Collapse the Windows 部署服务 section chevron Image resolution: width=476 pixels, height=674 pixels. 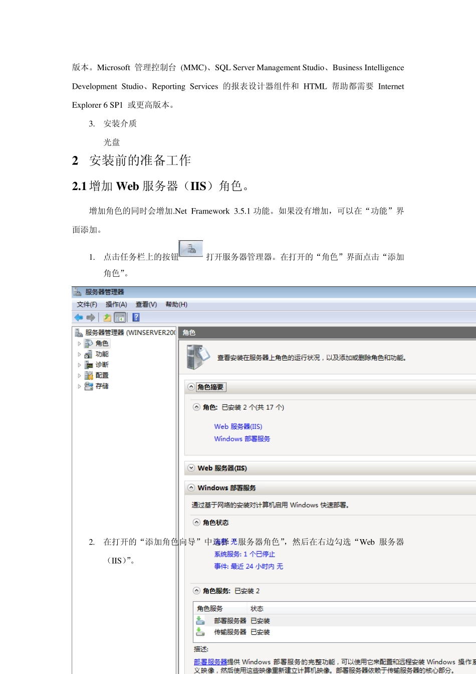(191, 487)
